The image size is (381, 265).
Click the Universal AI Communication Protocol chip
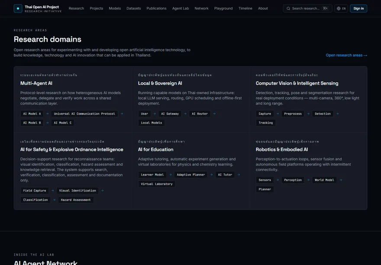(x=84, y=114)
